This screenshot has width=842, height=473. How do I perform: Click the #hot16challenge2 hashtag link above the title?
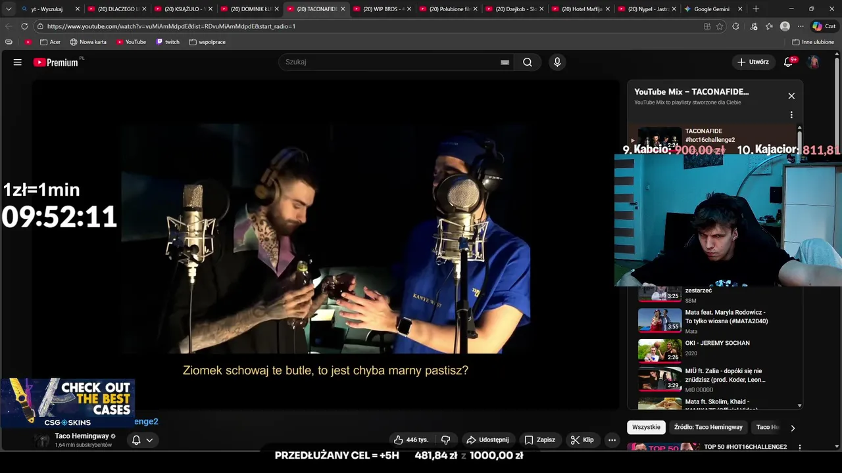147,422
